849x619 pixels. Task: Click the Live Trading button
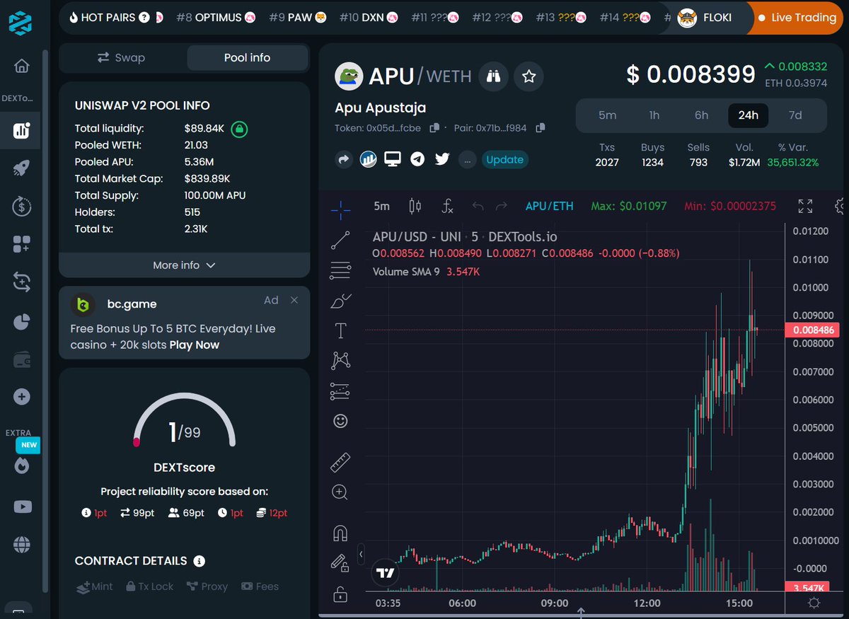(797, 18)
